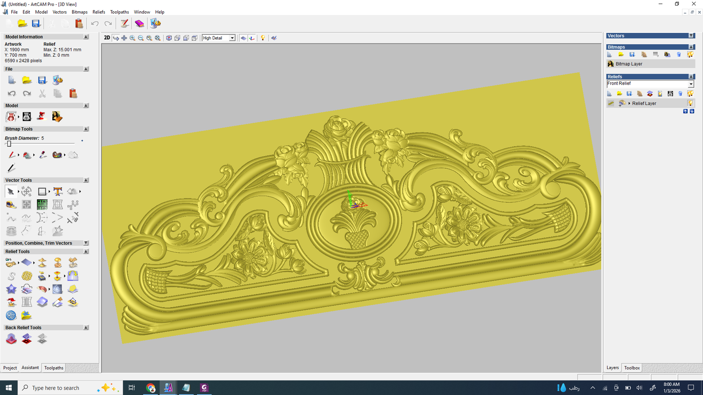Screen dimensions: 703x395
Task: Click the flood fill bucket tool
Action: (x=27, y=155)
